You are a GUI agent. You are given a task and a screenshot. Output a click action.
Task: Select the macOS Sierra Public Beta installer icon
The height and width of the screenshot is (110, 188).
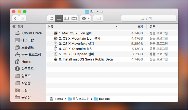pyautogui.click(x=56, y=59)
